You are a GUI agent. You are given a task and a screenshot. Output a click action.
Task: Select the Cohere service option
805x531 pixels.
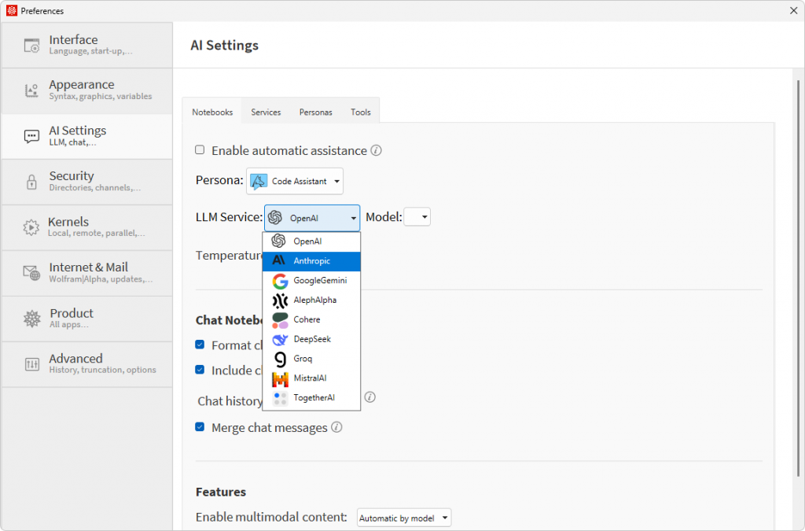311,319
